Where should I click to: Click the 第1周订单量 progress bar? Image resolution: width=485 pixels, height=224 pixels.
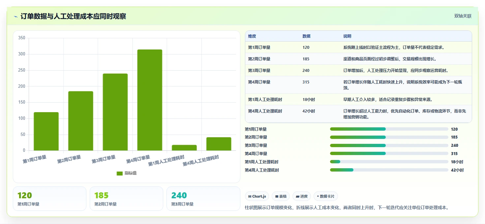[x=389, y=129]
